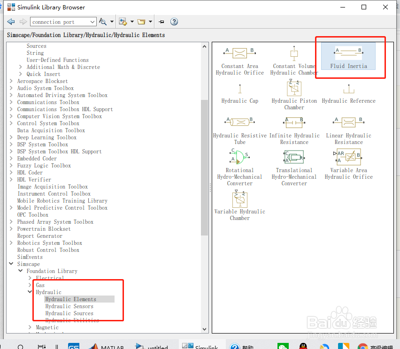Screen dimensions: 400x349
Task: Select Variable Area Hydraulic Orifice block
Action: (x=348, y=164)
